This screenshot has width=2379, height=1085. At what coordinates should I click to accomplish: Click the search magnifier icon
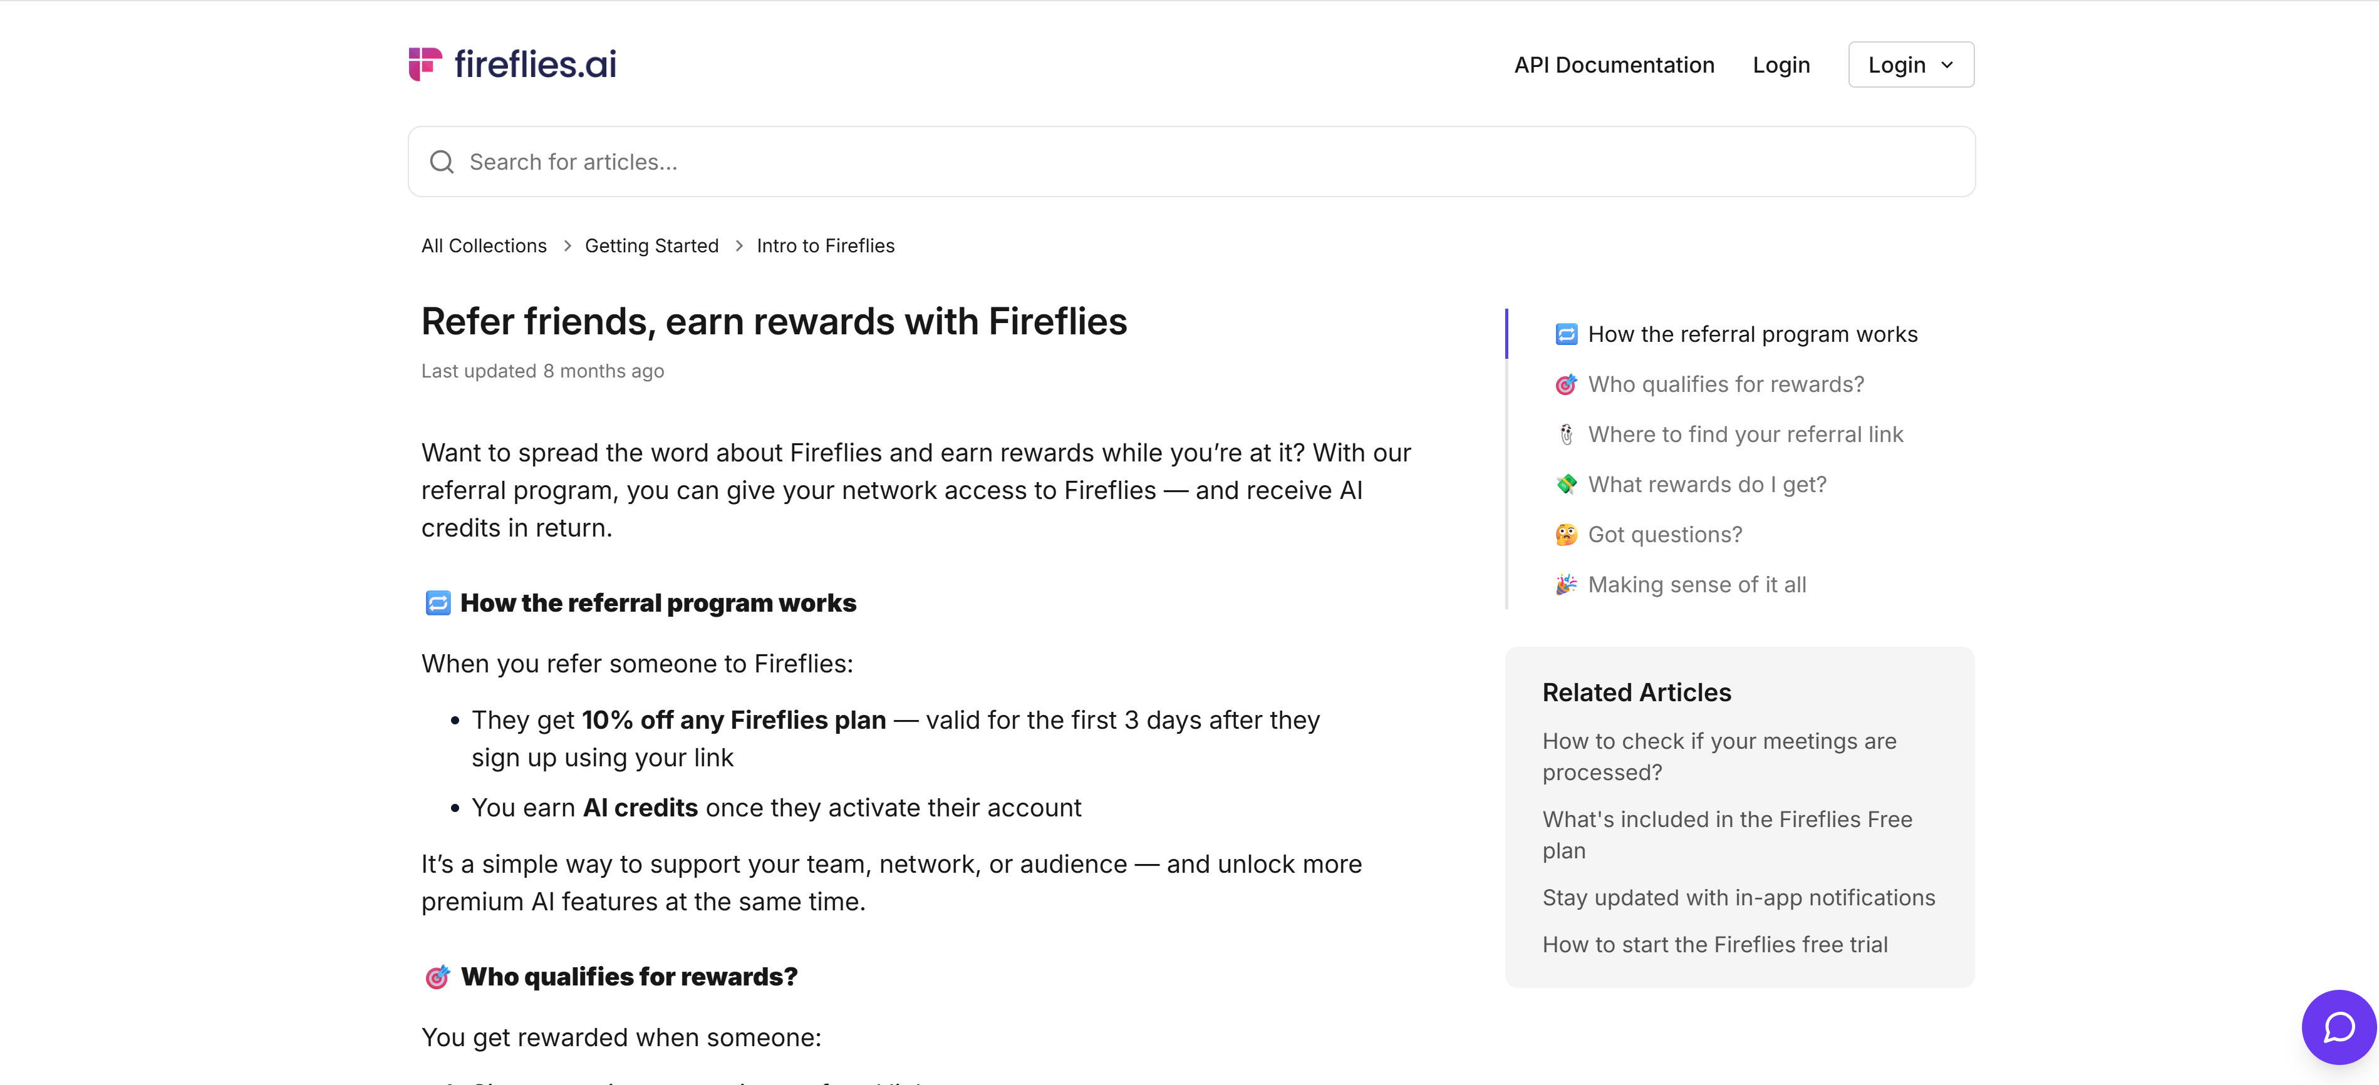pos(442,161)
